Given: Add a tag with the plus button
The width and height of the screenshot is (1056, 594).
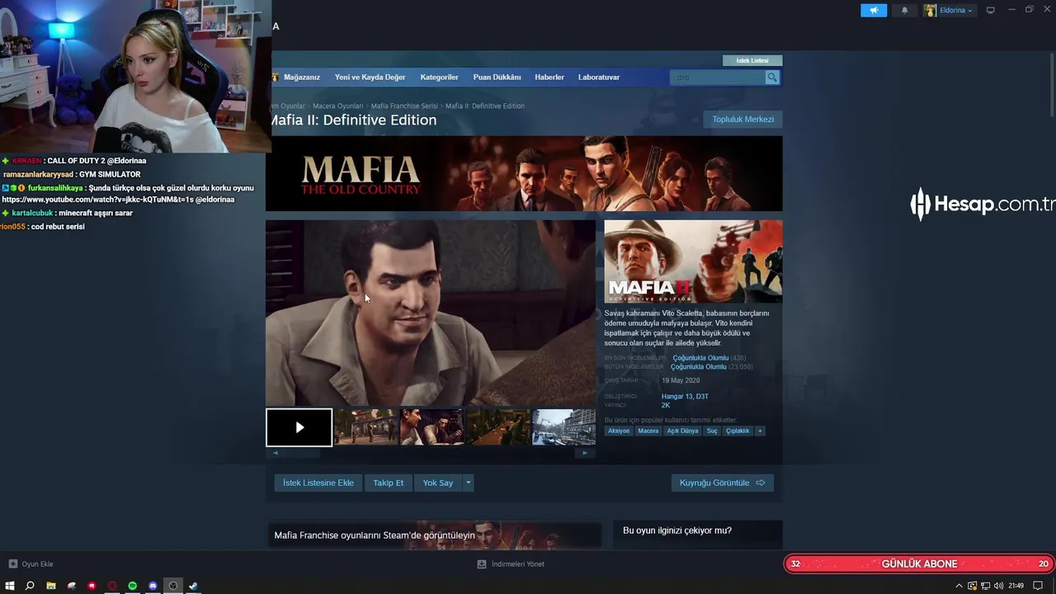Looking at the screenshot, I should click(760, 431).
